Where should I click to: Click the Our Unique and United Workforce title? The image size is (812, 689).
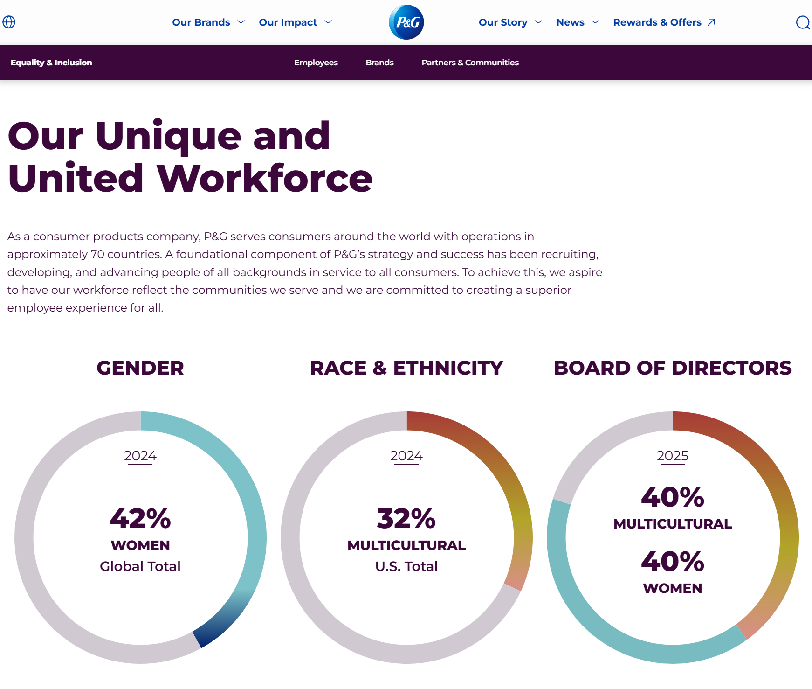(x=190, y=157)
